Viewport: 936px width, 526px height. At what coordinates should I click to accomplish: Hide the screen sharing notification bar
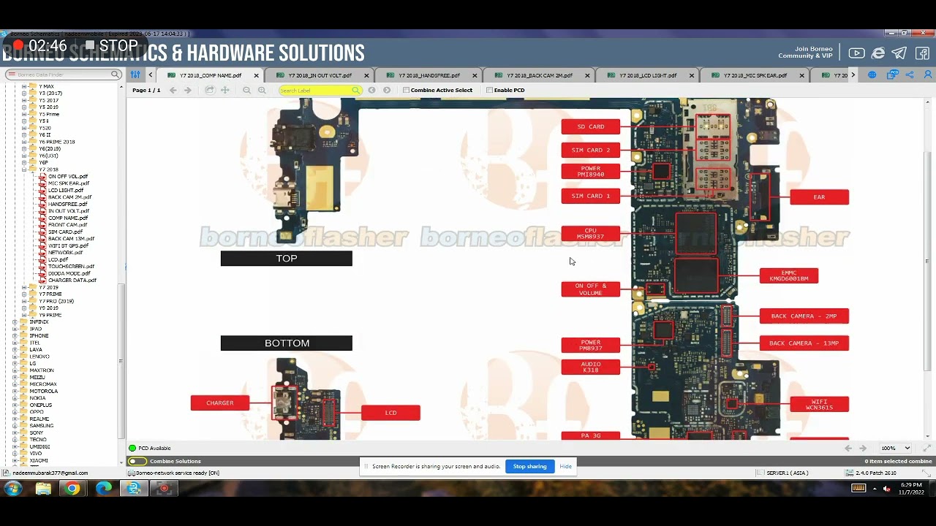point(565,466)
